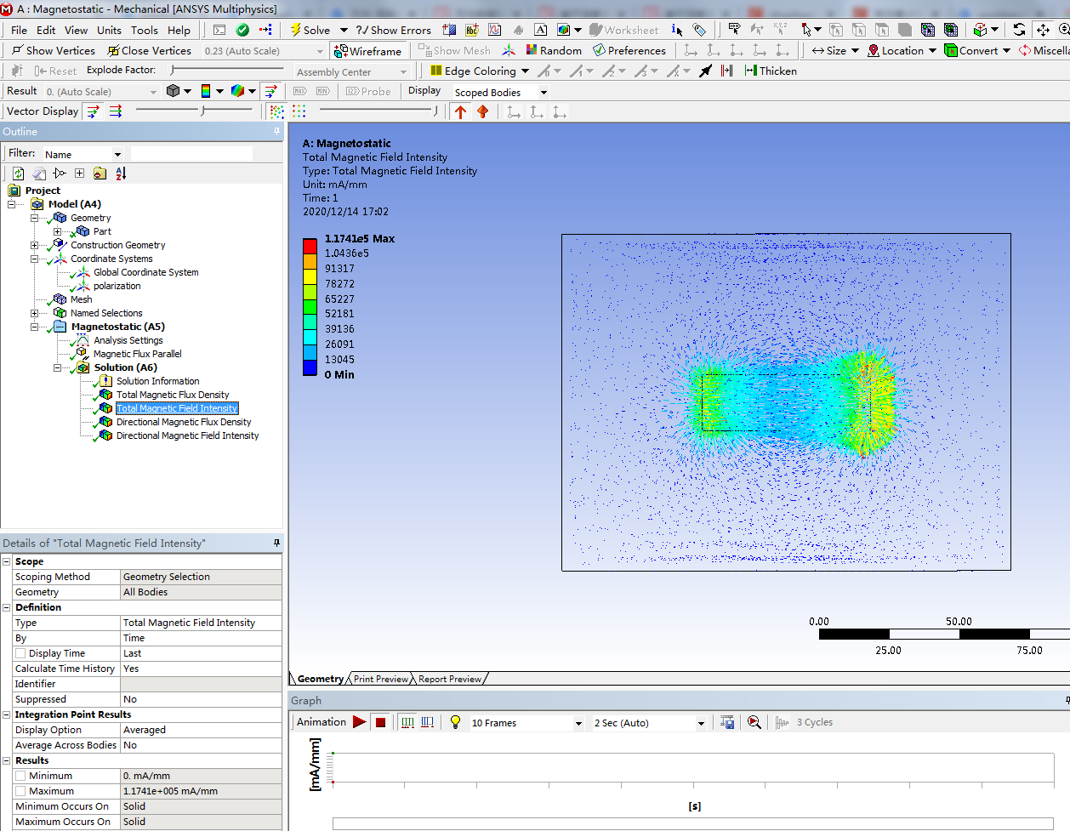Stop the animation with the red square
The height and width of the screenshot is (831, 1070).
(x=380, y=722)
